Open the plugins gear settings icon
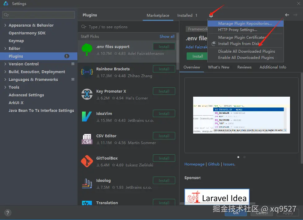The width and height of the screenshot is (303, 220). [211, 15]
